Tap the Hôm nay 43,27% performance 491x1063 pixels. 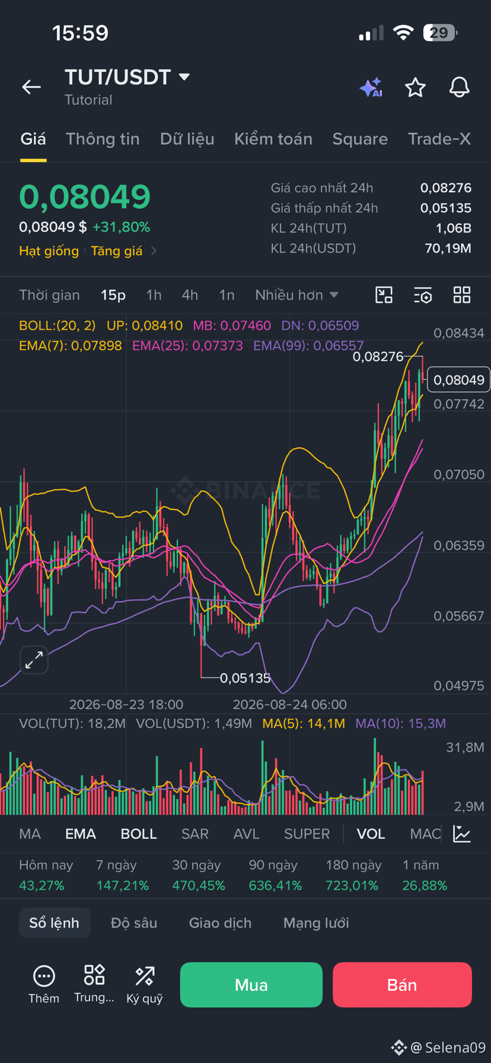pyautogui.click(x=46, y=875)
